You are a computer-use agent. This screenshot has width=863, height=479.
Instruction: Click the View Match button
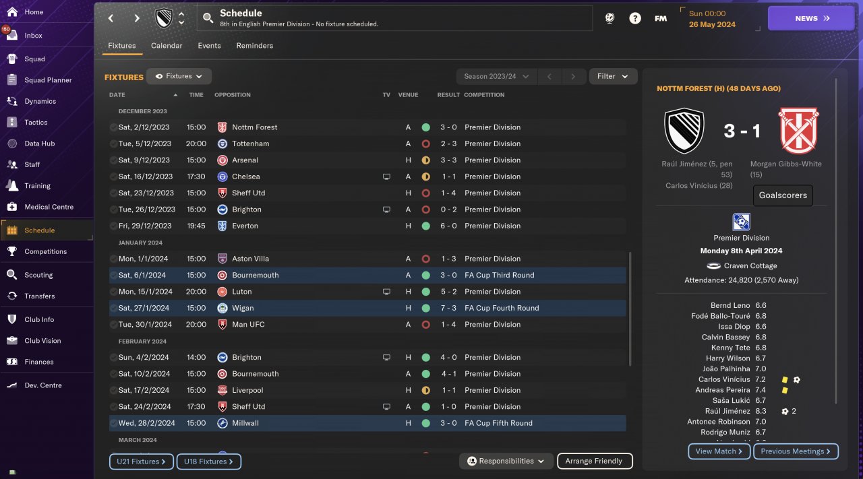click(x=719, y=451)
